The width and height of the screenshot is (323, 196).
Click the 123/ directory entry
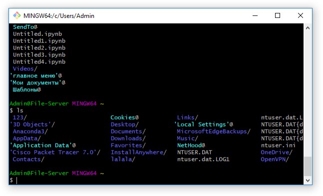click(20, 118)
